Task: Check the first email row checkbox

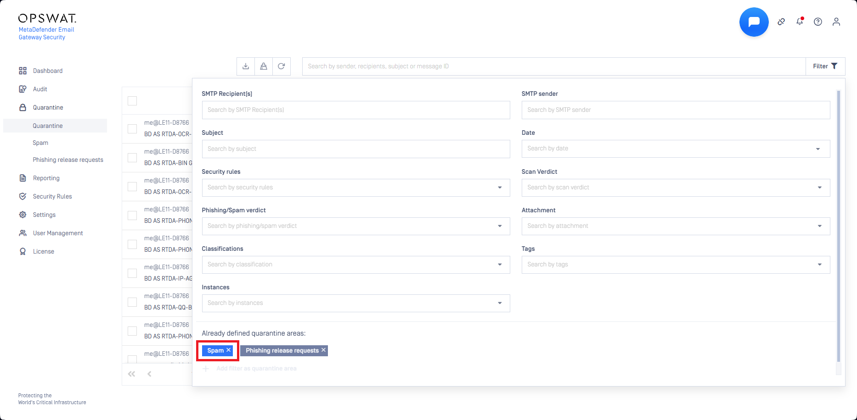Action: (x=132, y=129)
